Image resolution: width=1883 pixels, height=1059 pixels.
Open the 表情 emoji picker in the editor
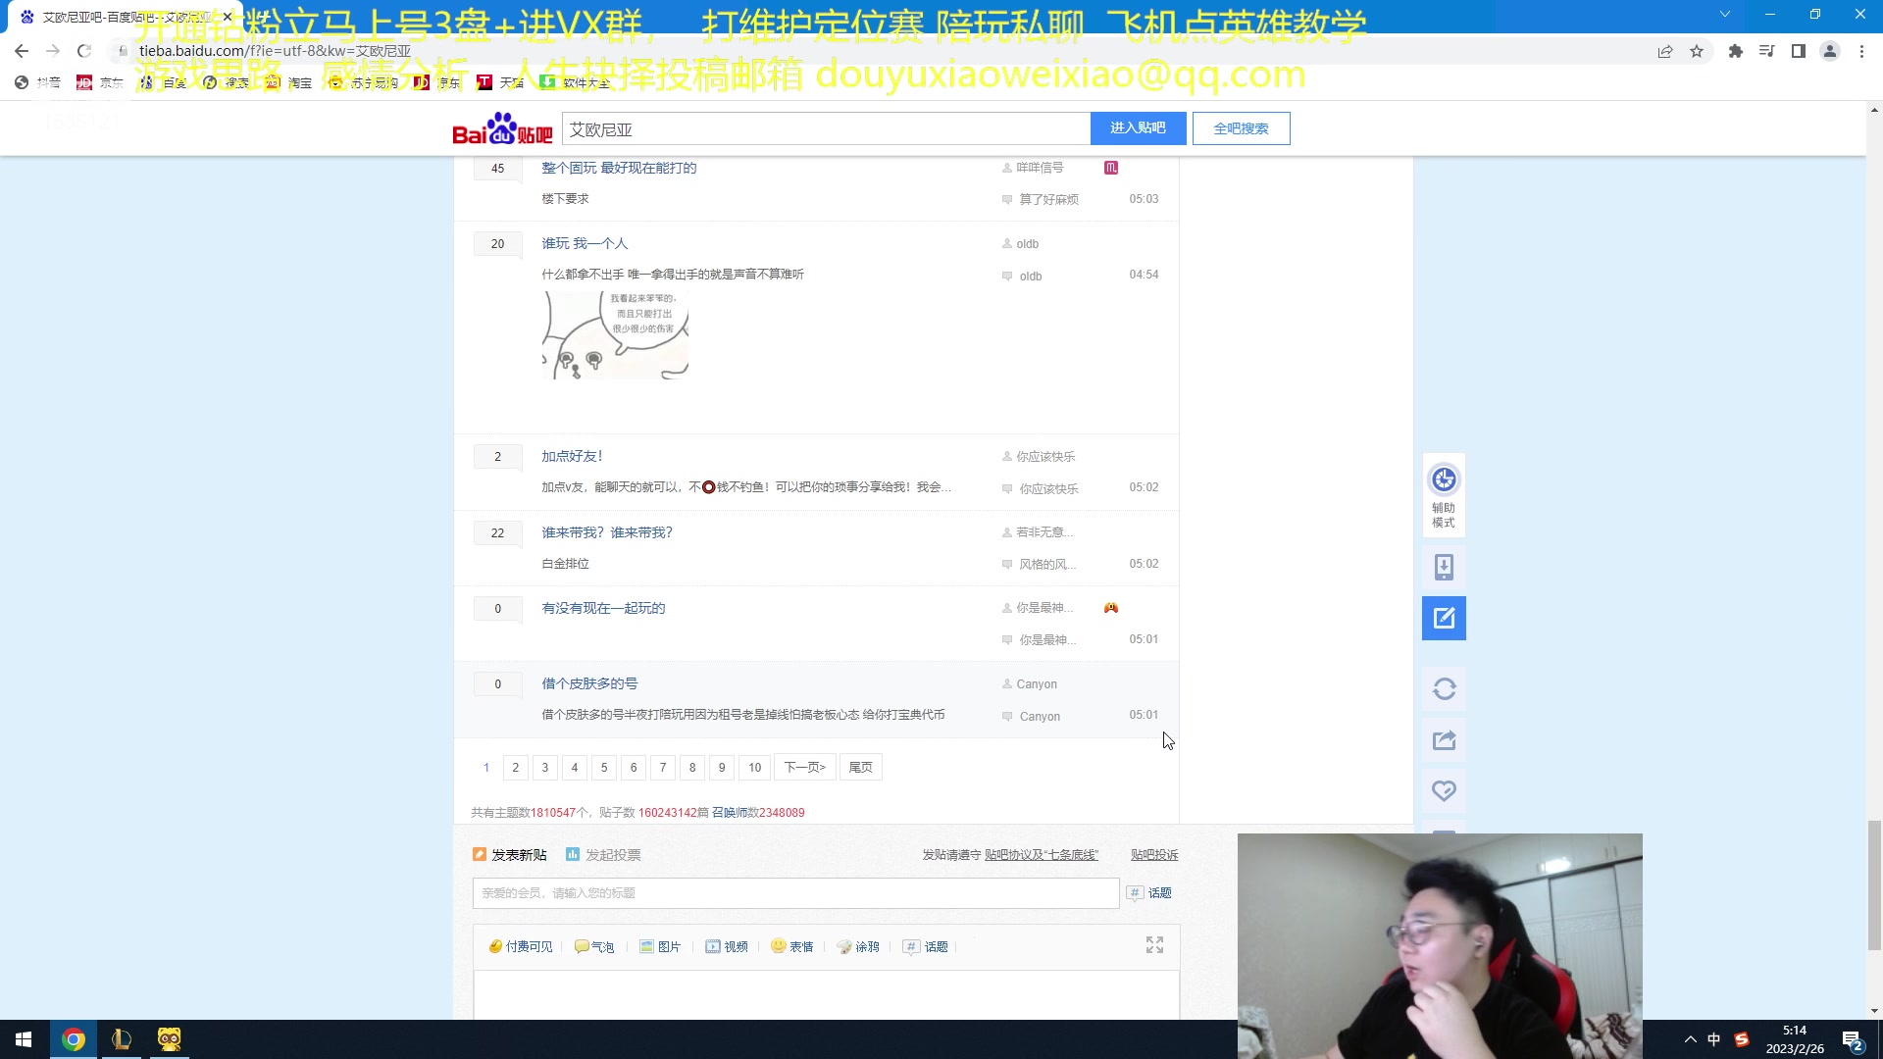[792, 946]
